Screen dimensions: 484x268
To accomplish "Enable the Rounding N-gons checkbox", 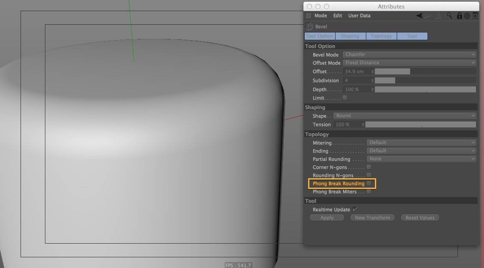I will coord(369,175).
